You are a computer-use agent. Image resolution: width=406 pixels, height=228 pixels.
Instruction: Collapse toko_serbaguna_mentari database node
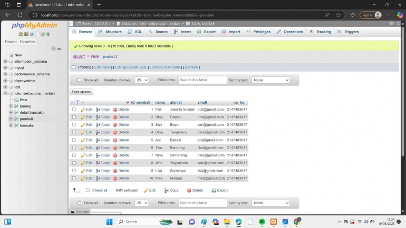(5, 93)
